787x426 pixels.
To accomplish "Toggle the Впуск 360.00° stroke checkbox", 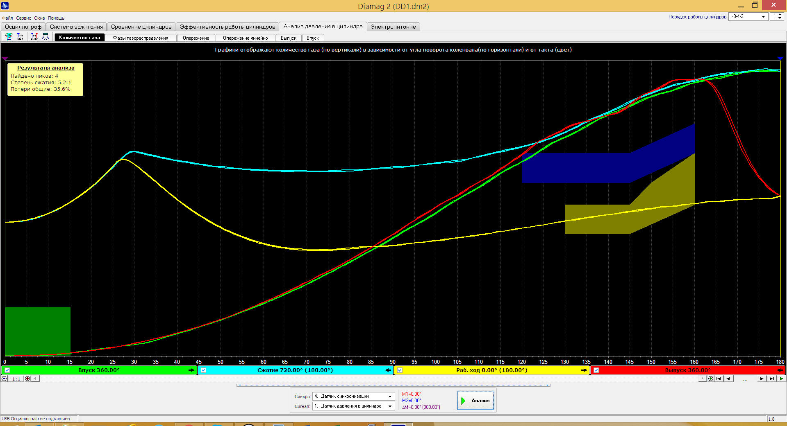I will (7, 370).
